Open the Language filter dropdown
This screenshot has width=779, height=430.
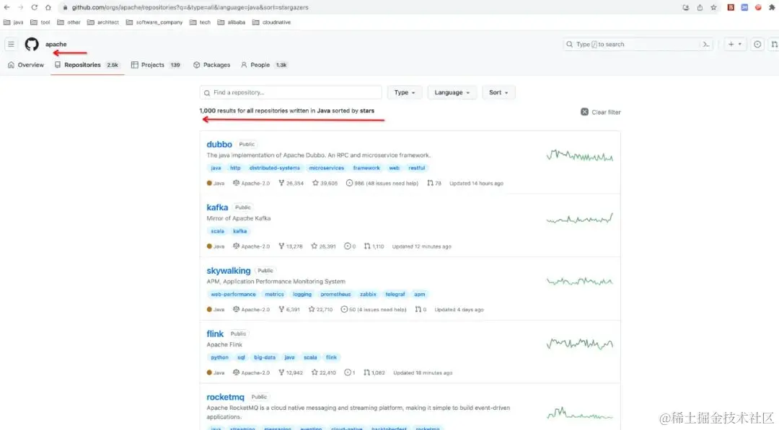pos(452,92)
